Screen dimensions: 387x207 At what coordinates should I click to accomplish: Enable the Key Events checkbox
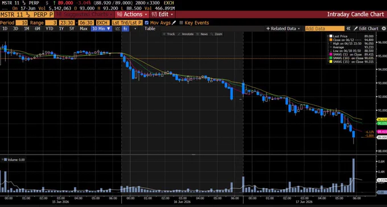pos(181,23)
